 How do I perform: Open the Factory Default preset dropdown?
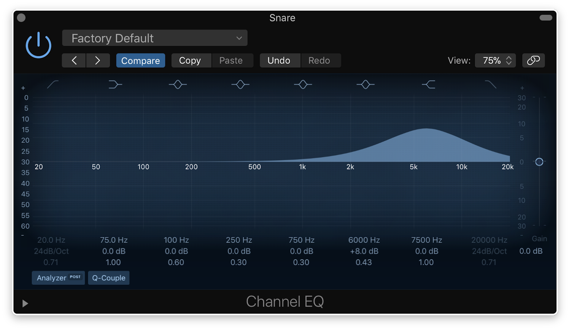(155, 38)
